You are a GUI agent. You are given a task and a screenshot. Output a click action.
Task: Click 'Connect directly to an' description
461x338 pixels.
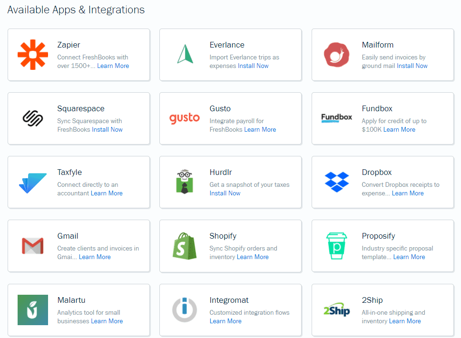pos(88,185)
